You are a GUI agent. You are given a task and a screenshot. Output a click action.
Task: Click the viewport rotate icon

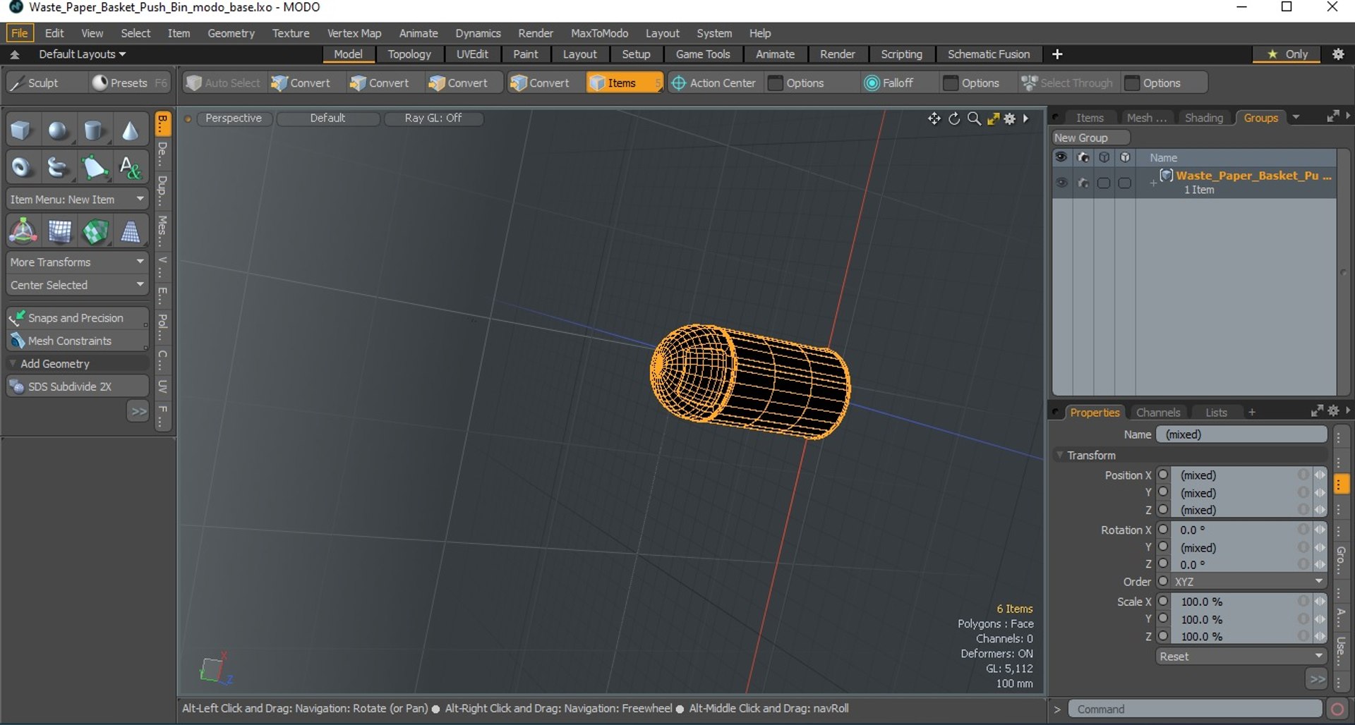[x=954, y=118]
